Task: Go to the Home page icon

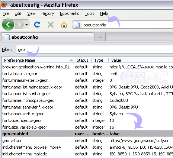Action: 64,25
